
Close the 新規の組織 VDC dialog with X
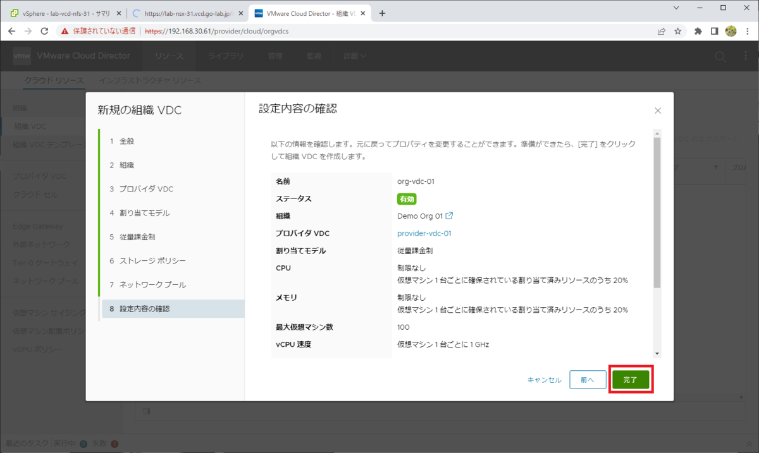coord(658,111)
